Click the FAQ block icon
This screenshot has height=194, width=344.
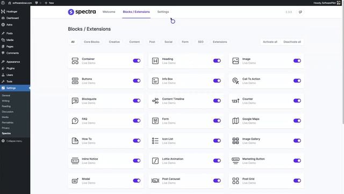pos(75,121)
